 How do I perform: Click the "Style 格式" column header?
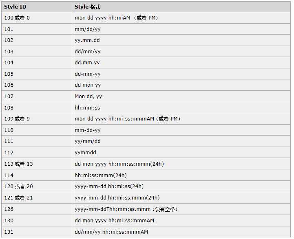coord(87,7)
